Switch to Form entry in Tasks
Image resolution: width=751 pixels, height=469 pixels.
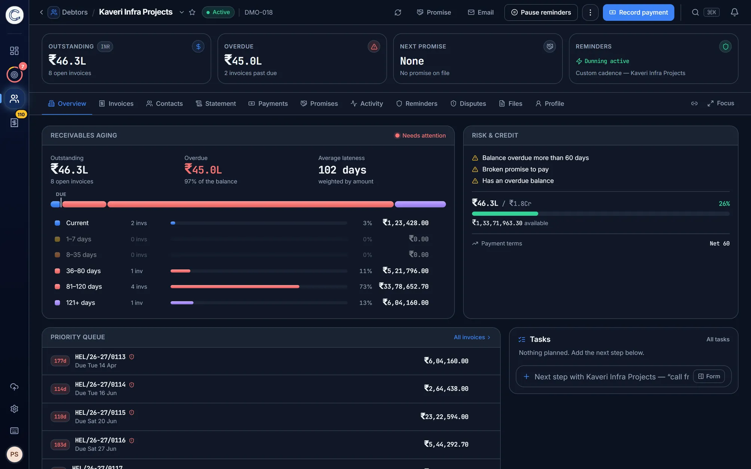(x=709, y=376)
